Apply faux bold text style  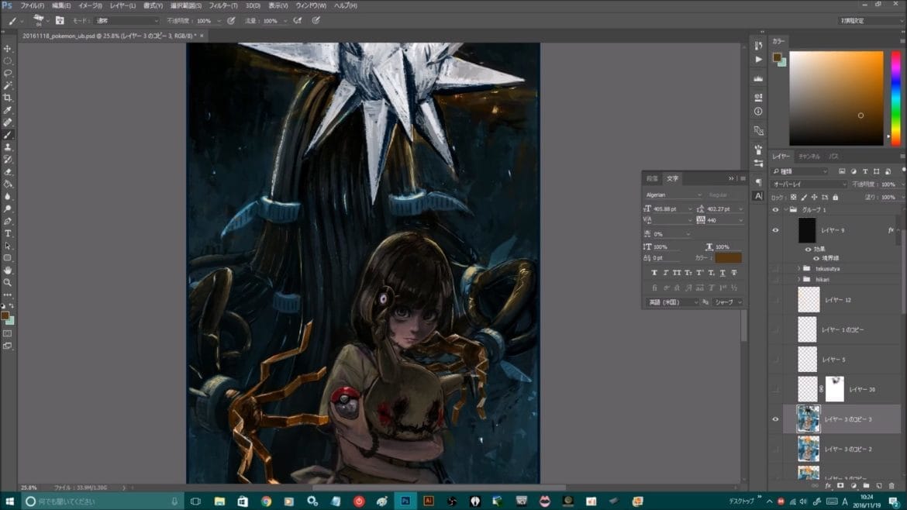pyautogui.click(x=654, y=273)
